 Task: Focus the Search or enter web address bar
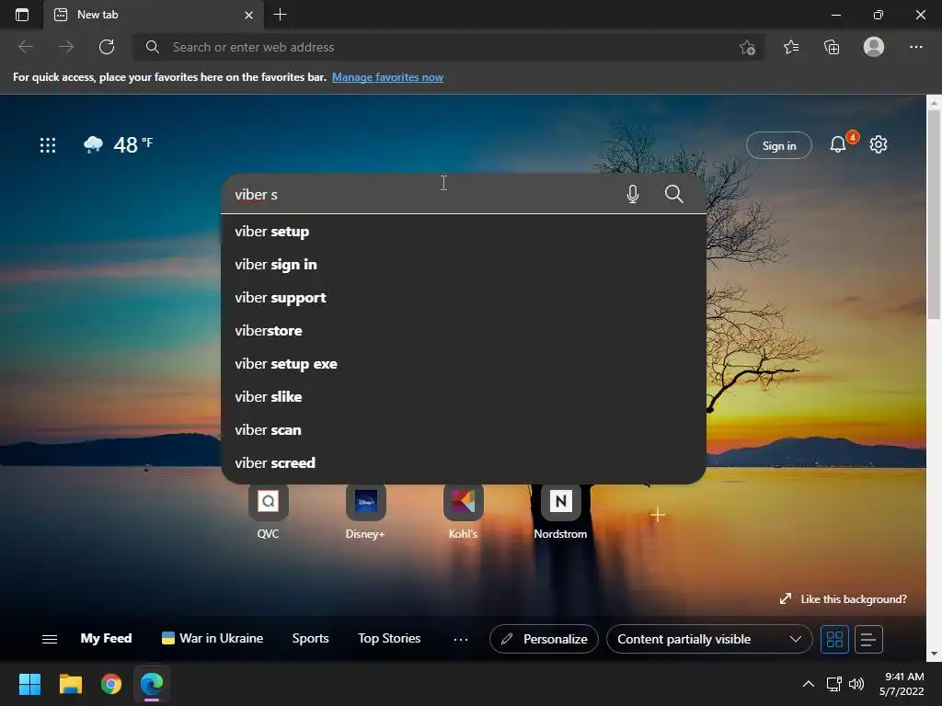click(x=449, y=47)
